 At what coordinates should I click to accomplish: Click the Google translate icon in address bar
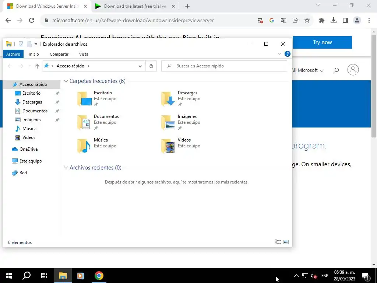[283, 21]
